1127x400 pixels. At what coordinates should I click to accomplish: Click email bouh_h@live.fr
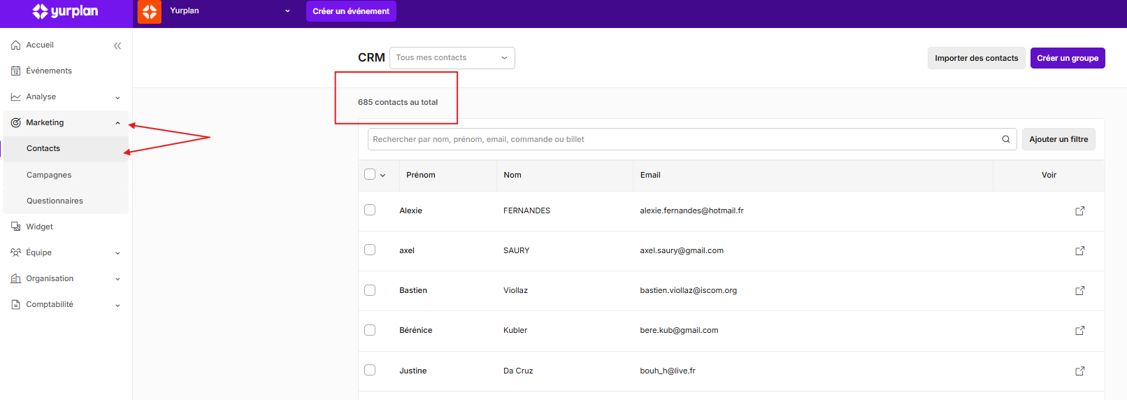(668, 371)
